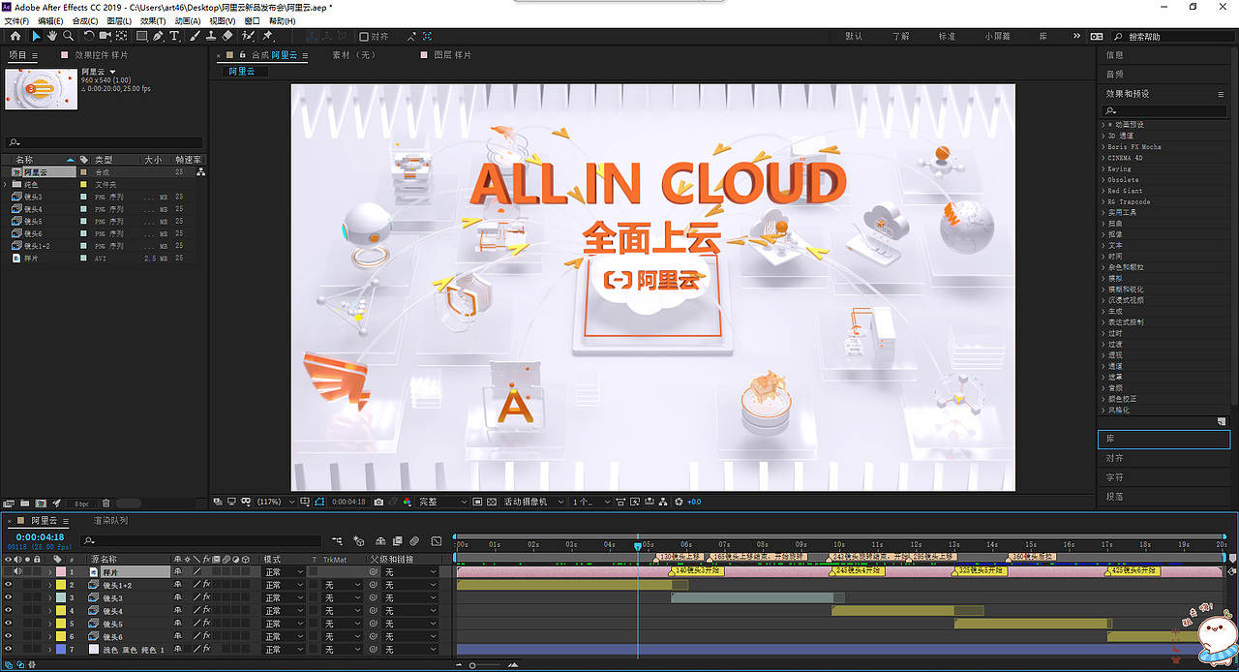Mute audio of the 样片 layer
1239x672 pixels.
click(17, 572)
